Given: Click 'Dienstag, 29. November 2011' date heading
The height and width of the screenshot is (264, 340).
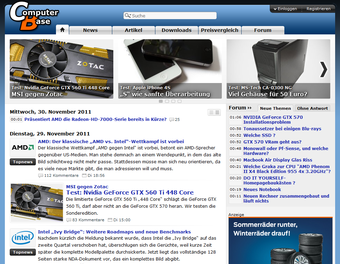Looking at the screenshot, I should (x=50, y=134).
